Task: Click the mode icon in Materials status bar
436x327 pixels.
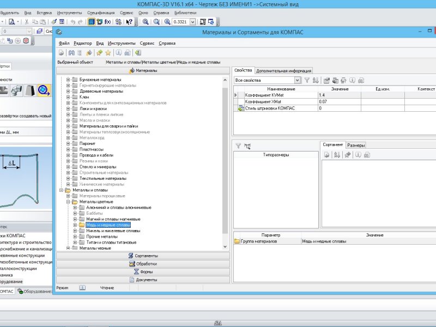Action: click(x=83, y=288)
